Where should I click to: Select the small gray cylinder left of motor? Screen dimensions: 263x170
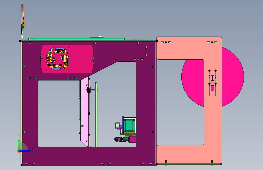coord(117,126)
